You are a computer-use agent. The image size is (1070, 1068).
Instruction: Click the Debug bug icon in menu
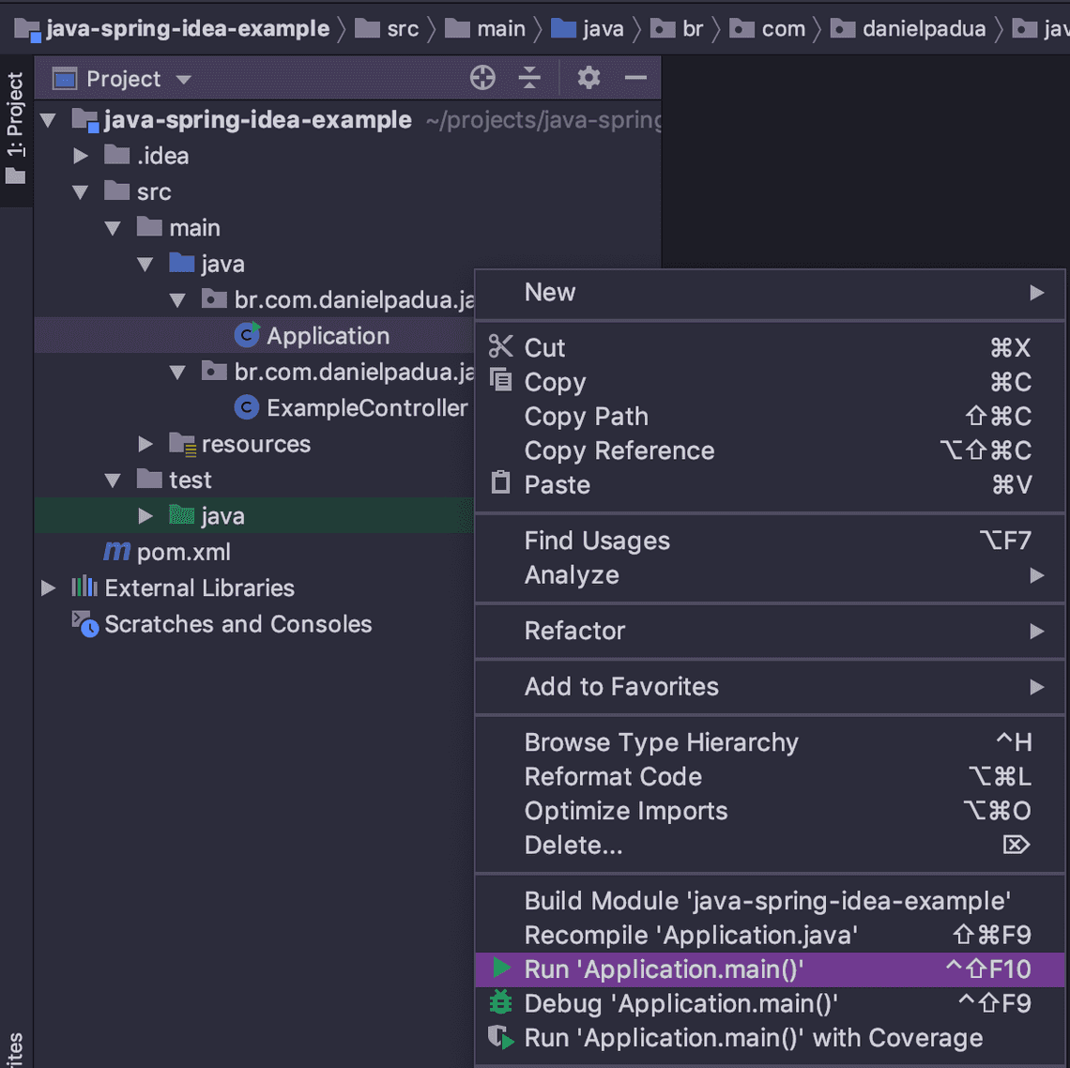(501, 1003)
